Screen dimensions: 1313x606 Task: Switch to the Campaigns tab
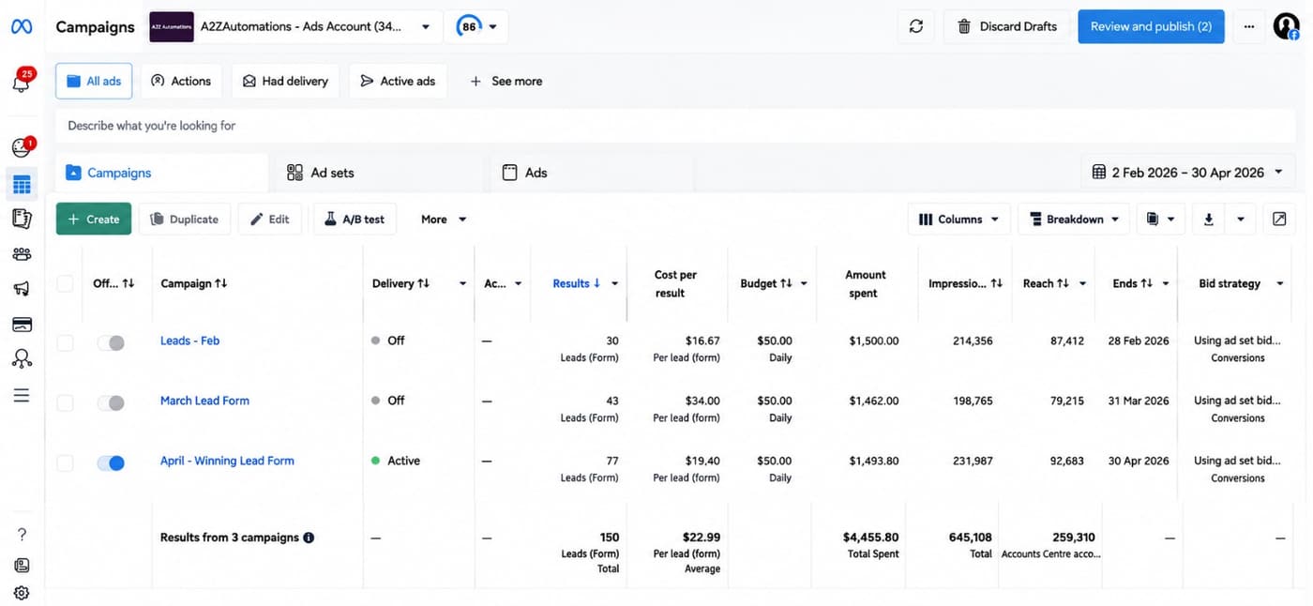pyautogui.click(x=161, y=173)
